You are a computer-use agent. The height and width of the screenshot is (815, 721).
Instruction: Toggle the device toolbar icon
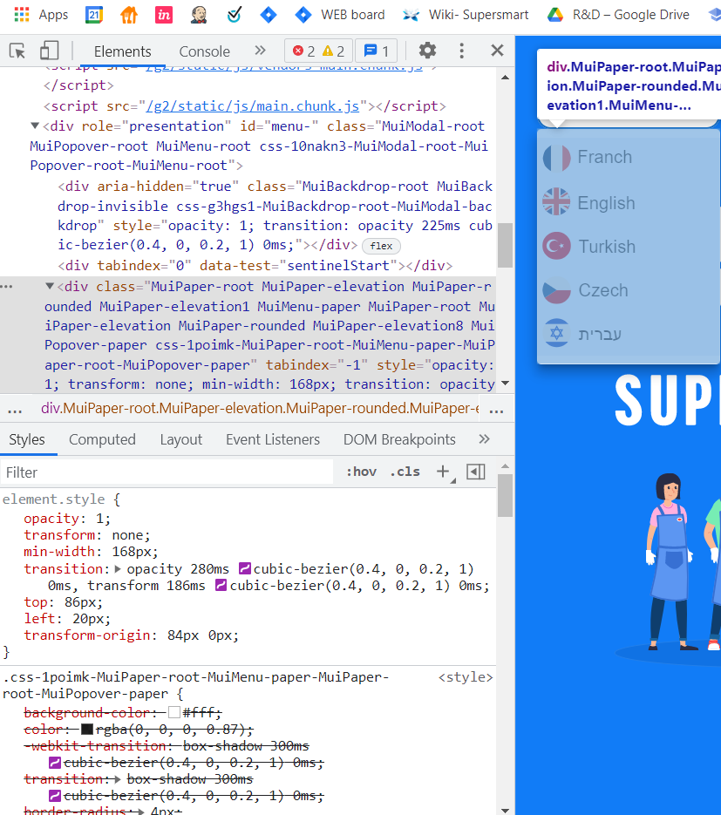point(49,51)
